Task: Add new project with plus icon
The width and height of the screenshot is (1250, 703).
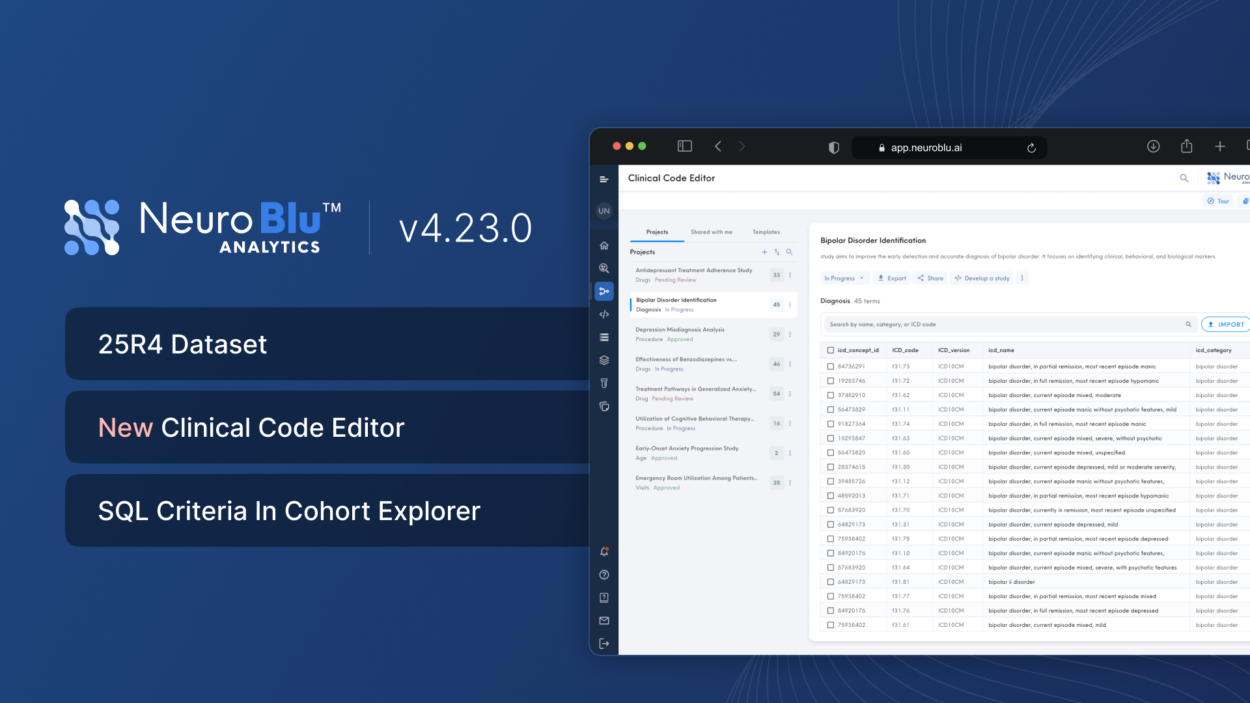Action: [764, 252]
